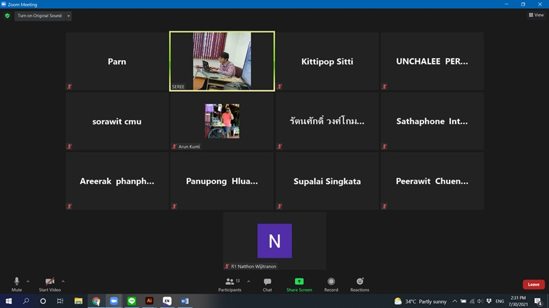Open the View layout menu

pos(536,15)
